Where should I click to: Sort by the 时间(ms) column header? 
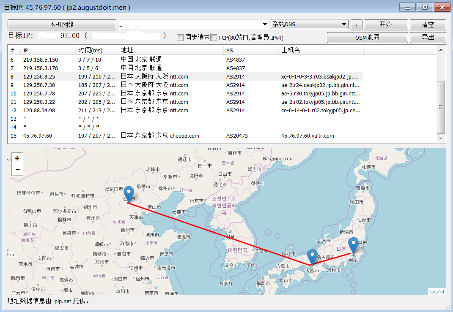[96, 51]
